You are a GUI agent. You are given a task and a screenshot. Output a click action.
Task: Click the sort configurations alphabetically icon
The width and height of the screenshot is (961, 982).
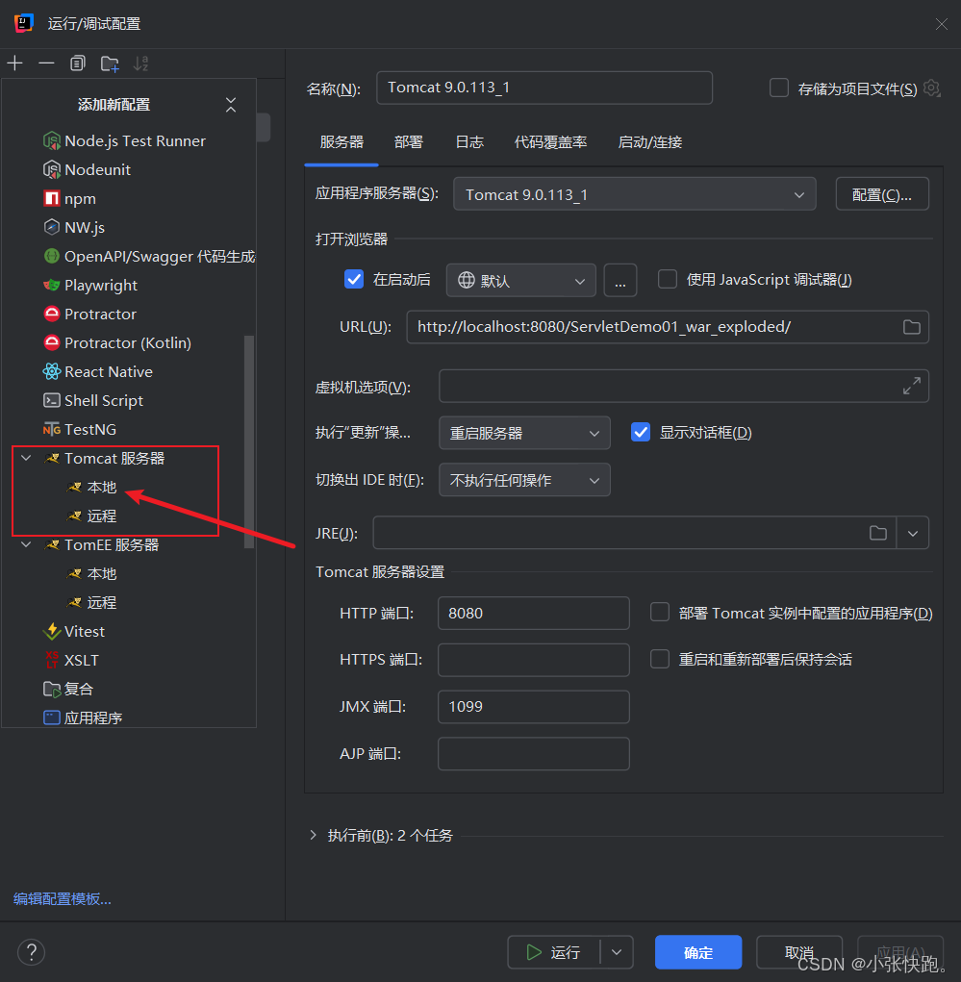tap(141, 63)
